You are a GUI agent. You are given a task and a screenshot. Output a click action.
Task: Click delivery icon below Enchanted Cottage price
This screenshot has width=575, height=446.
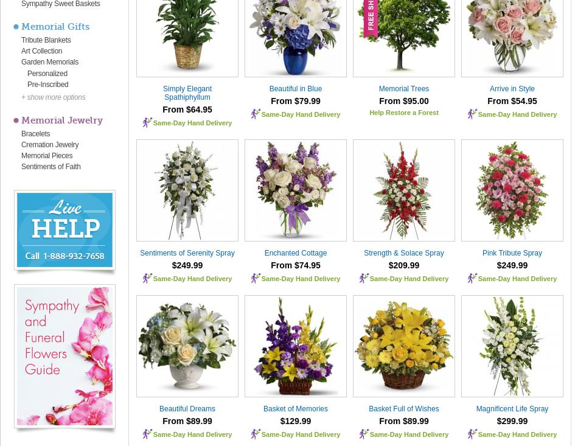256,279
